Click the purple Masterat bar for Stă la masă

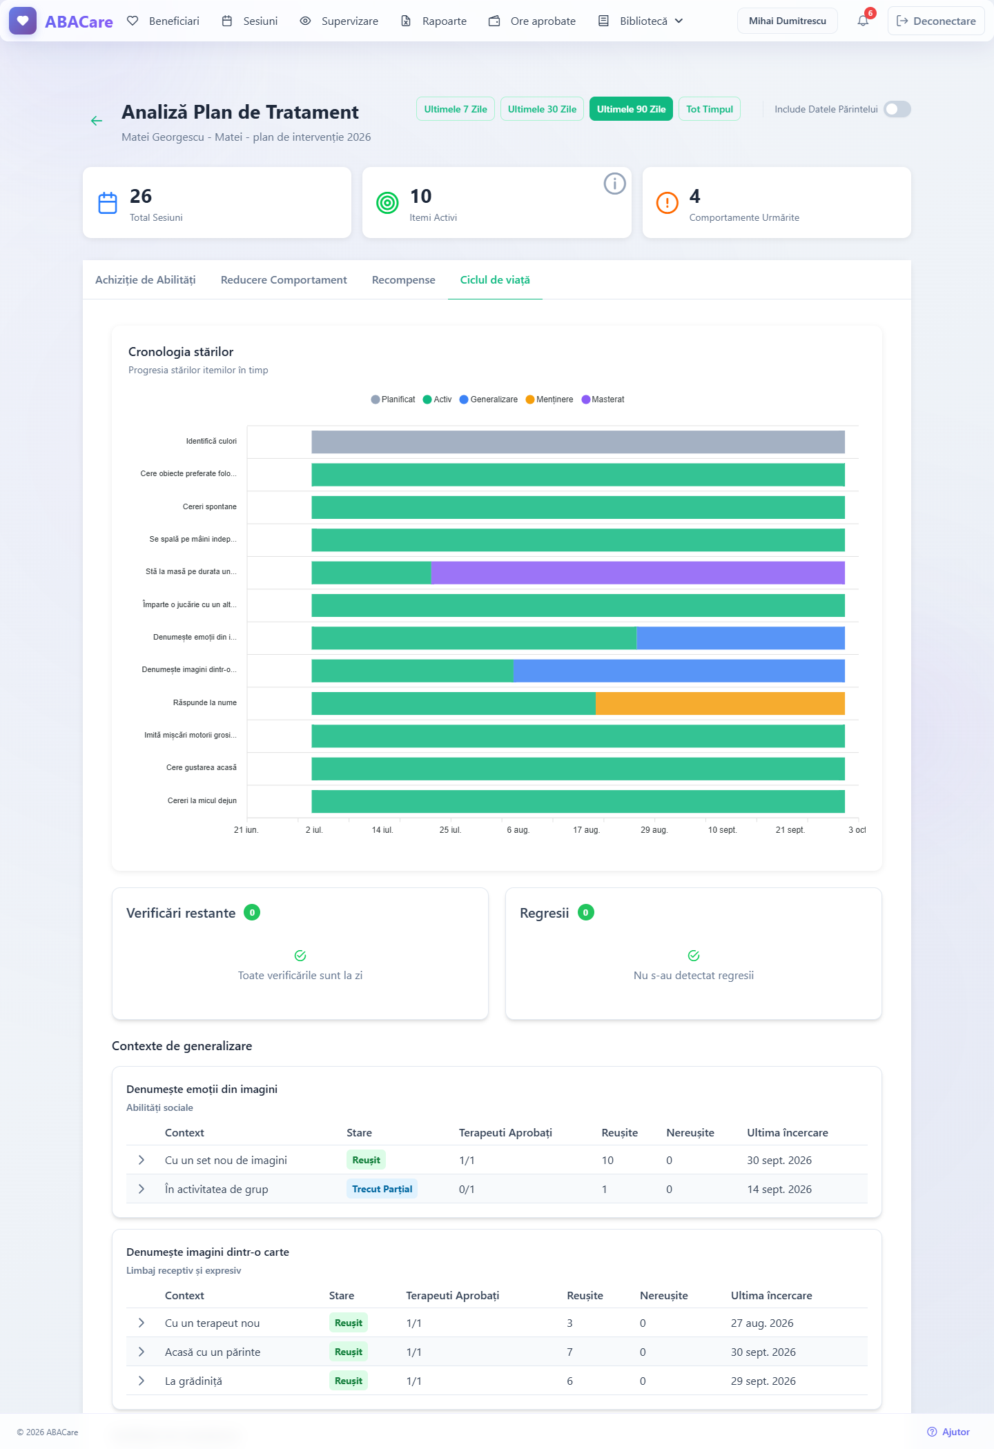pos(638,573)
